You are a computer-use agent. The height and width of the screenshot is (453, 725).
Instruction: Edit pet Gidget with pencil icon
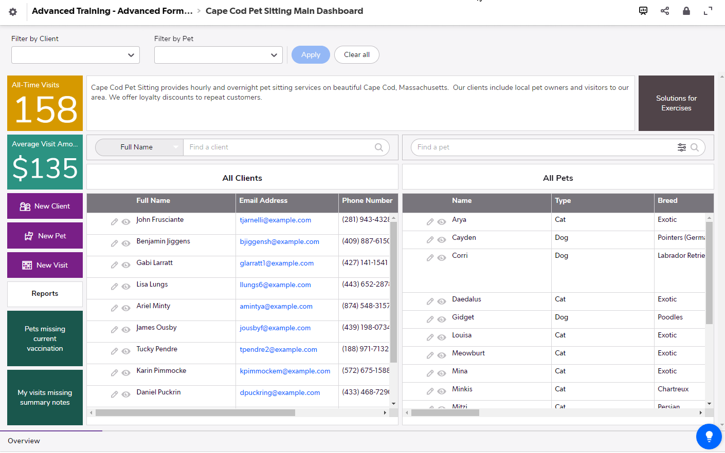tap(430, 319)
